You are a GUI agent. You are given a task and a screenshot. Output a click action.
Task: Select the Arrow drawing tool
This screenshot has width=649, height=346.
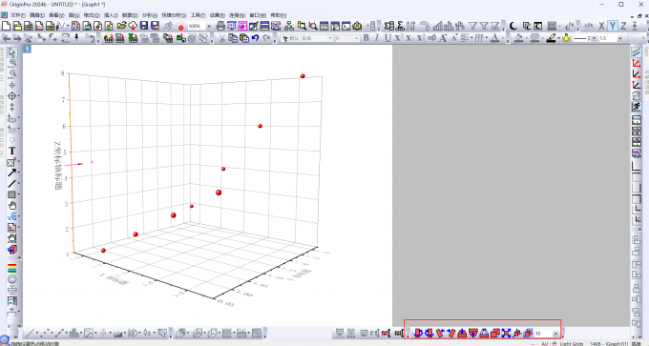coord(11,173)
